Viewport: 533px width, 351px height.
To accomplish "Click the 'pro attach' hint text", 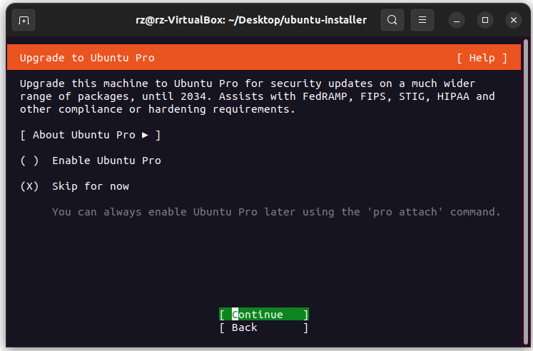I will (277, 212).
